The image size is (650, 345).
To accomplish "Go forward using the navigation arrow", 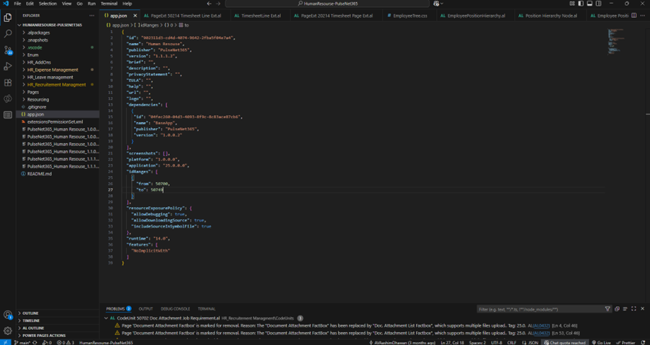I will [x=218, y=4].
